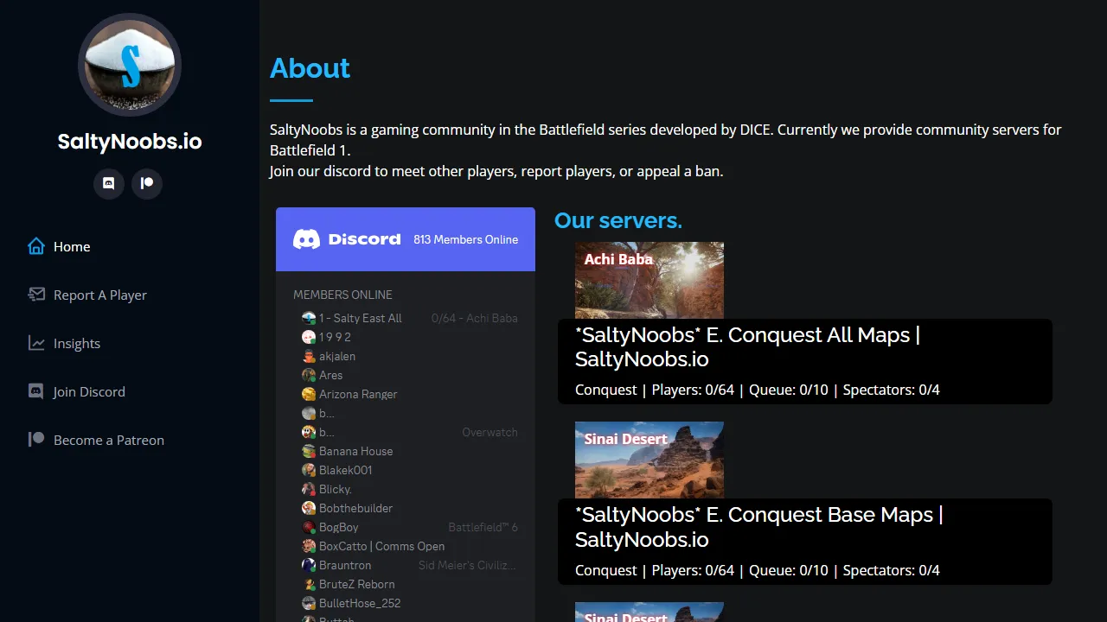
Task: Click the Achi Baba map thumbnail
Action: point(649,280)
